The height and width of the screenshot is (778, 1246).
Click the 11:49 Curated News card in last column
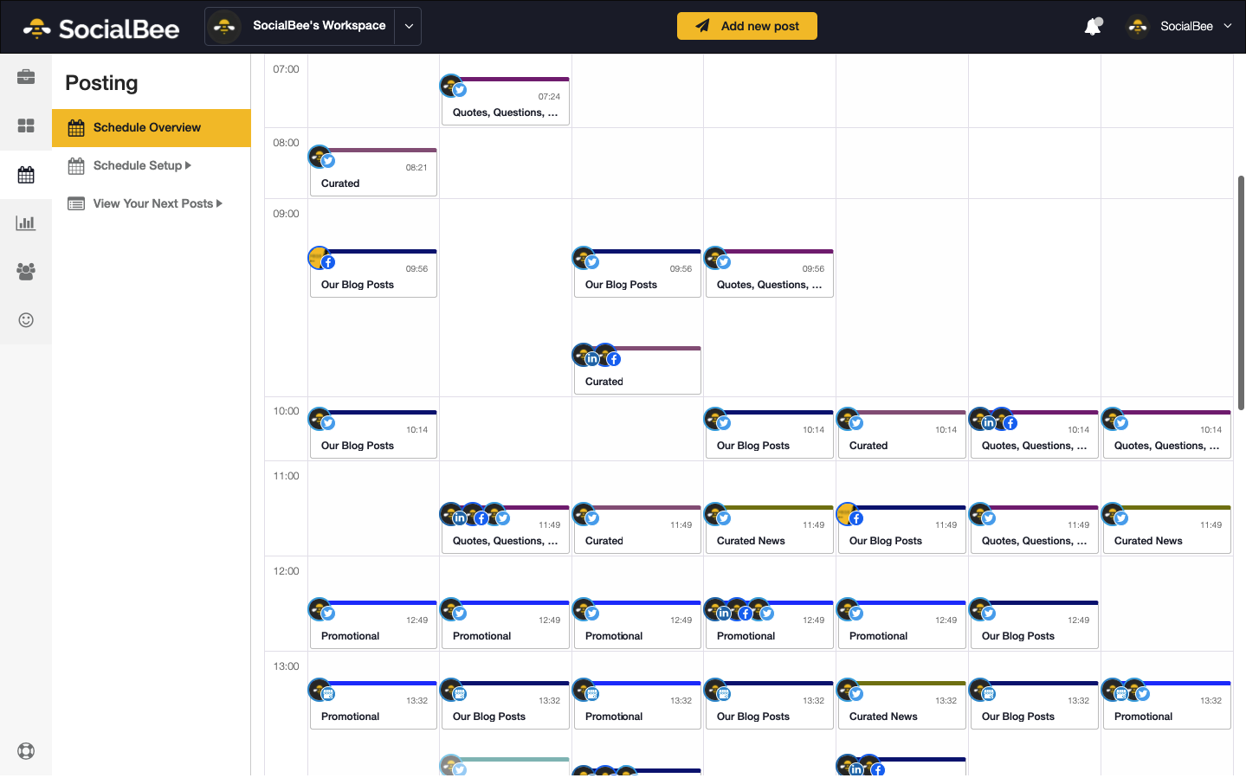(1166, 532)
